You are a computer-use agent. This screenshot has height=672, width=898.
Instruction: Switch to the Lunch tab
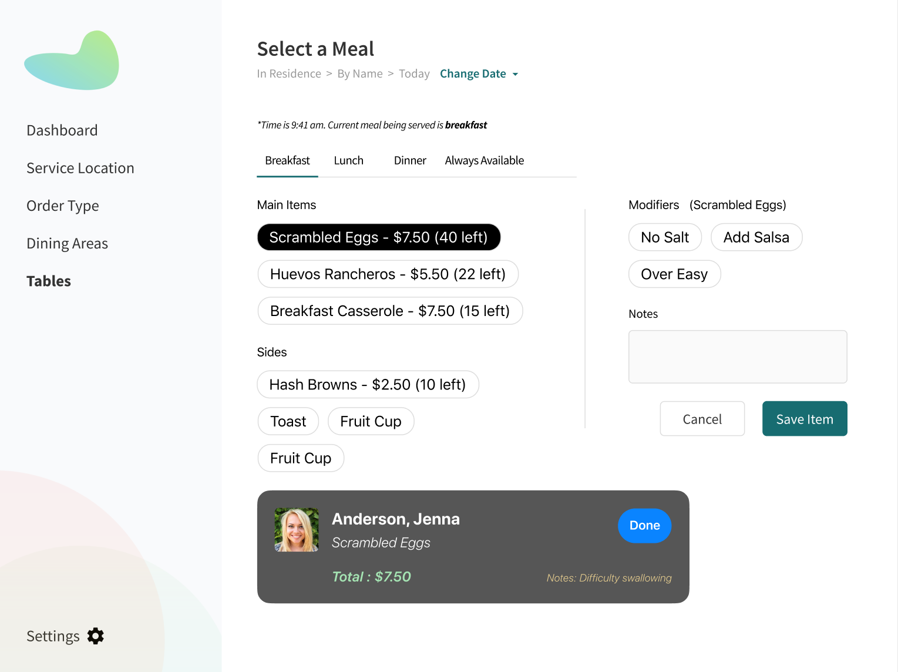pyautogui.click(x=348, y=160)
